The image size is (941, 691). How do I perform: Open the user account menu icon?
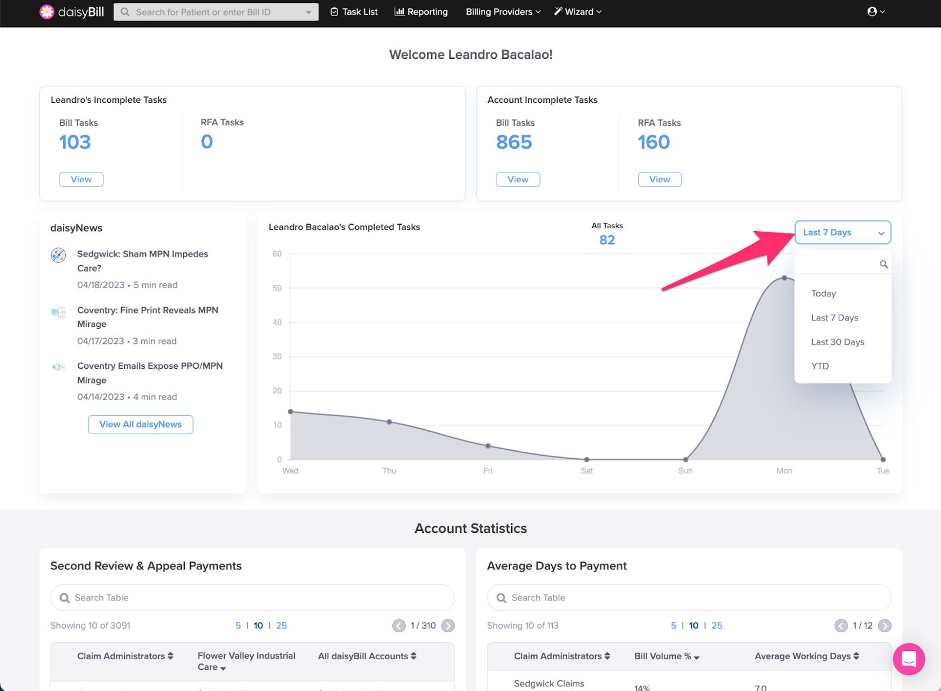tap(876, 12)
